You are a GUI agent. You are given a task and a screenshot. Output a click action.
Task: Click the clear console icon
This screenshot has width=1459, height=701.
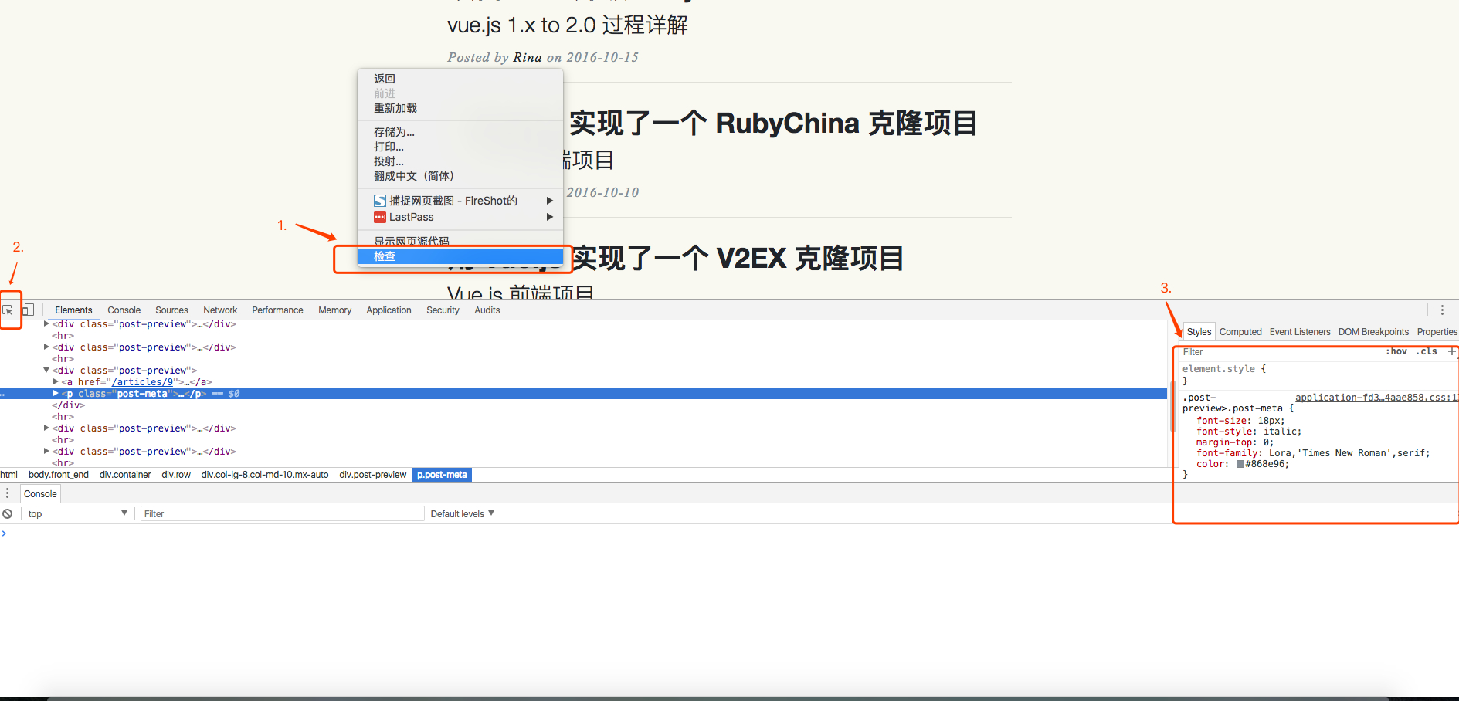(x=8, y=513)
